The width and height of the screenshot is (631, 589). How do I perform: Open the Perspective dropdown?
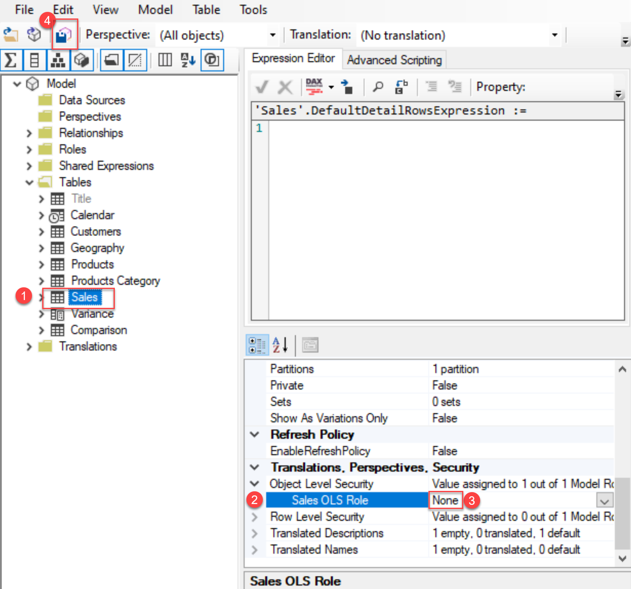click(x=272, y=35)
